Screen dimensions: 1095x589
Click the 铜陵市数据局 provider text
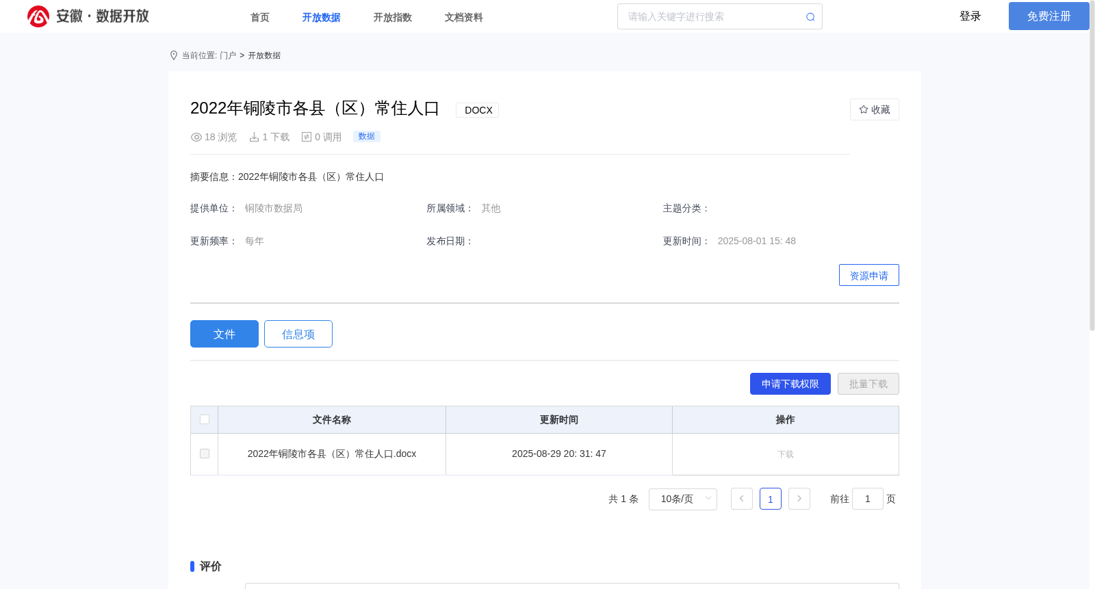pyautogui.click(x=274, y=208)
